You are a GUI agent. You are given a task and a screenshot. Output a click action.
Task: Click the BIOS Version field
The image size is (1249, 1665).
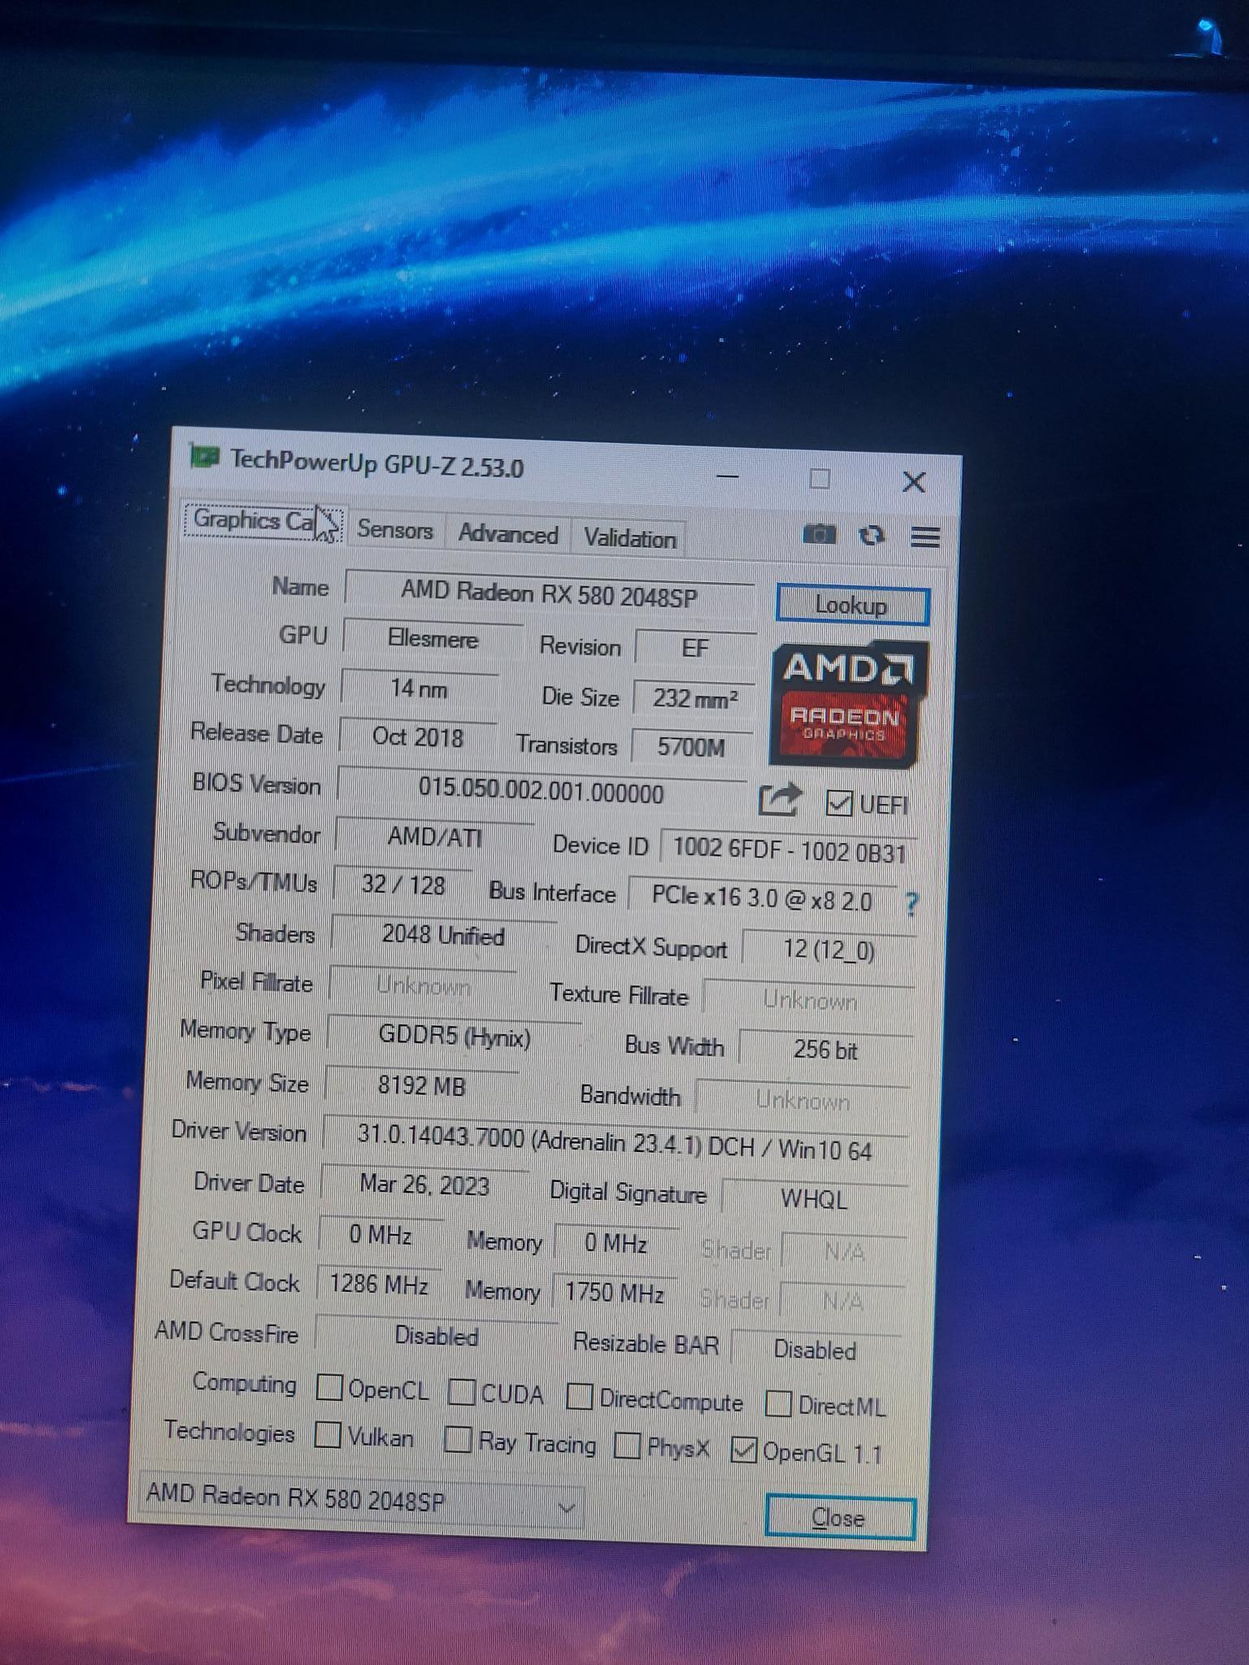(x=542, y=790)
